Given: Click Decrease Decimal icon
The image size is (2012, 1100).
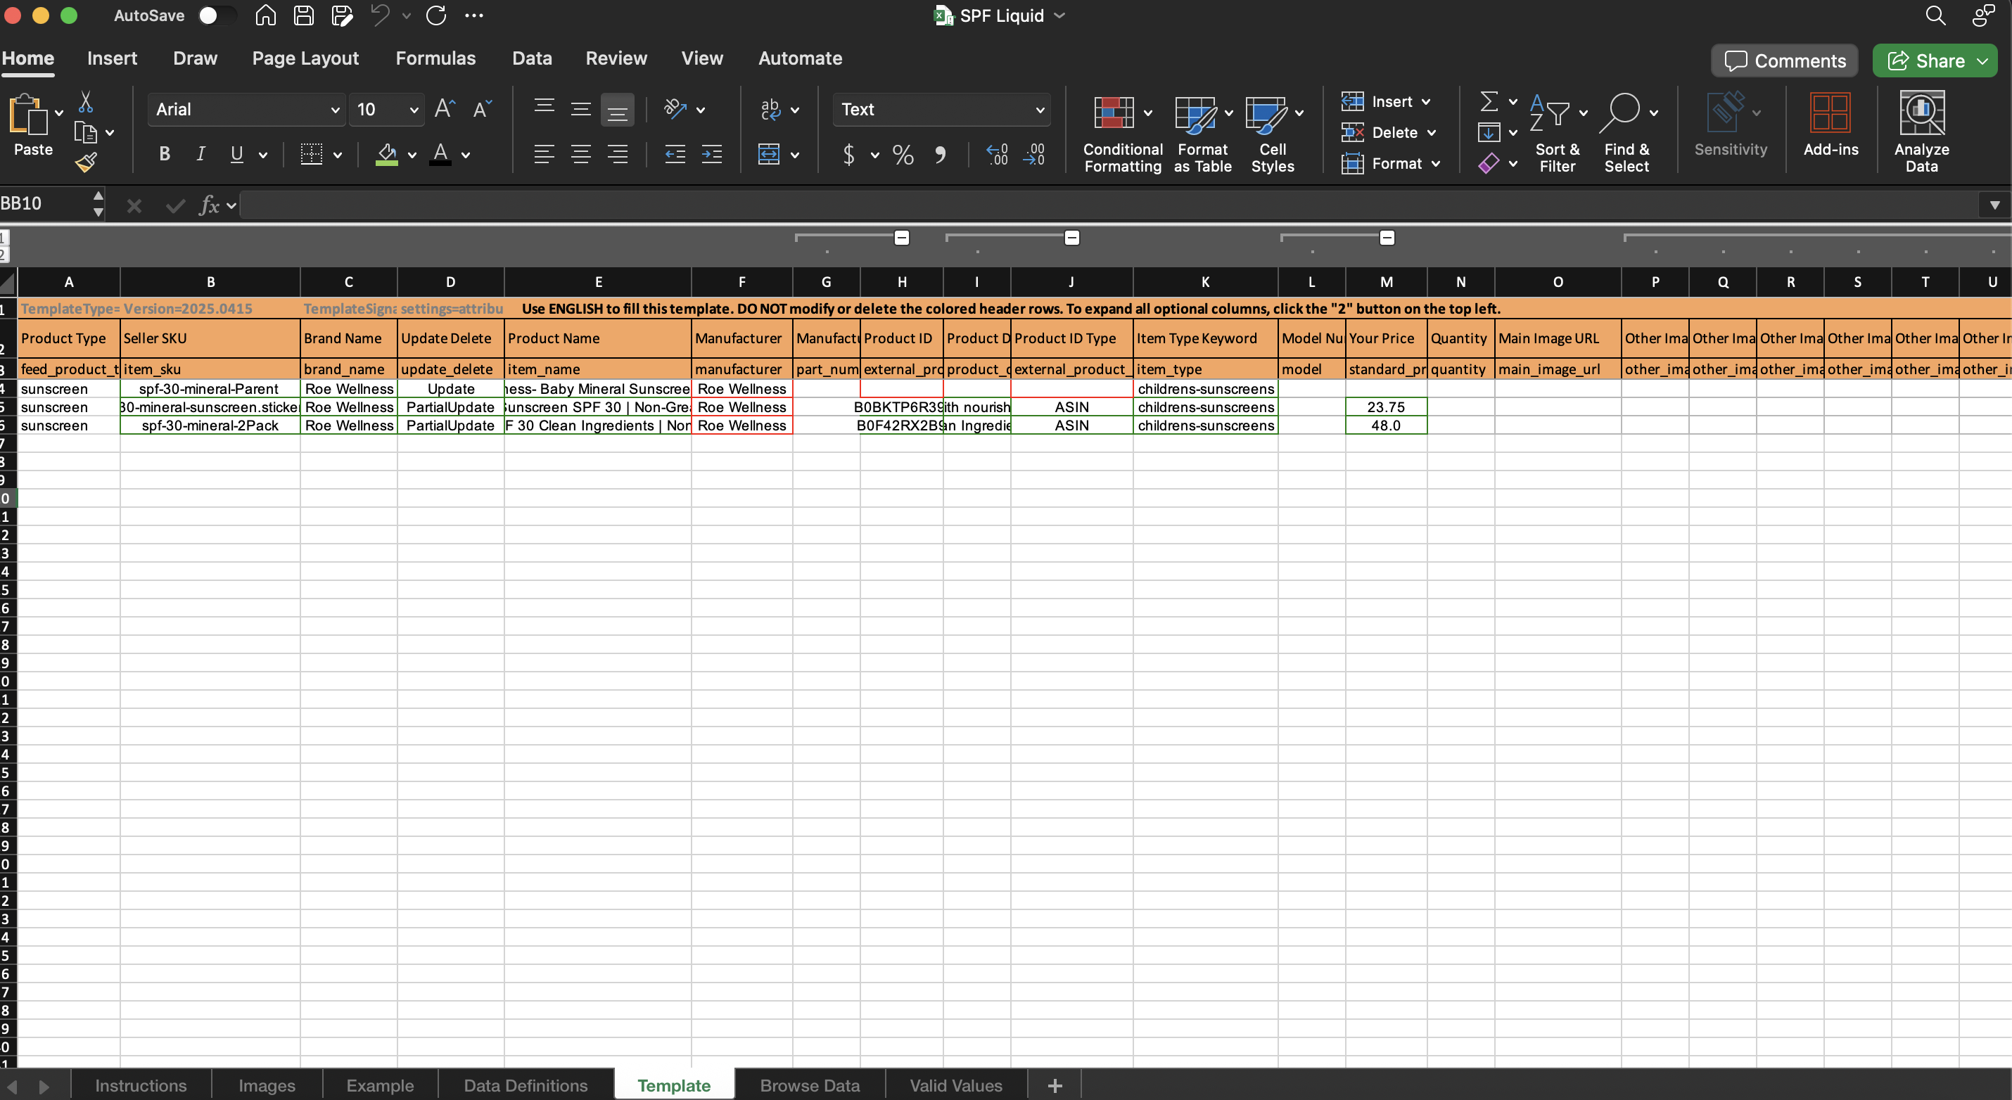Looking at the screenshot, I should [x=1034, y=154].
